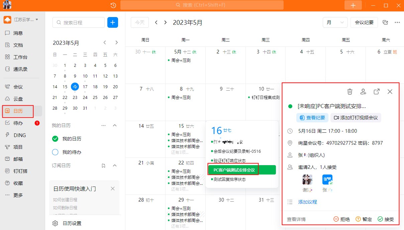Open the 月 view dropdown
This screenshot has height=230, width=404.
[x=335, y=22]
